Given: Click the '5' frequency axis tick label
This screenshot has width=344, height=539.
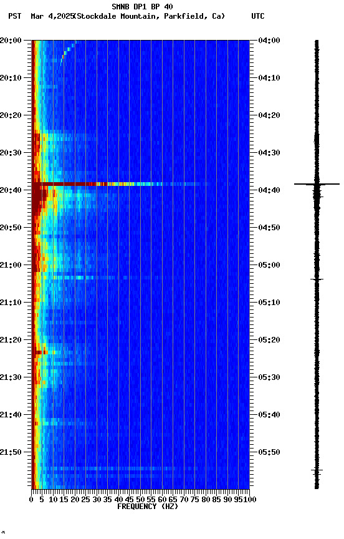Looking at the screenshot, I should [42, 500].
